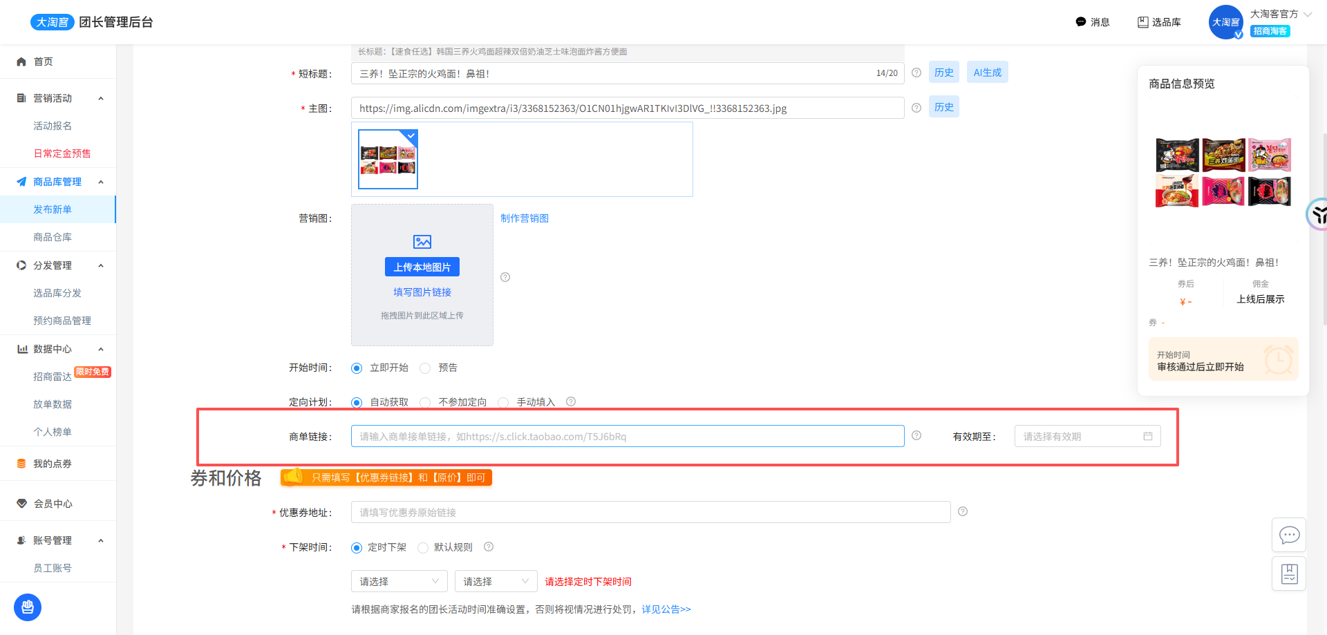This screenshot has height=635, width=1327.
Task: Open the chat support floating icon
Action: [1289, 535]
